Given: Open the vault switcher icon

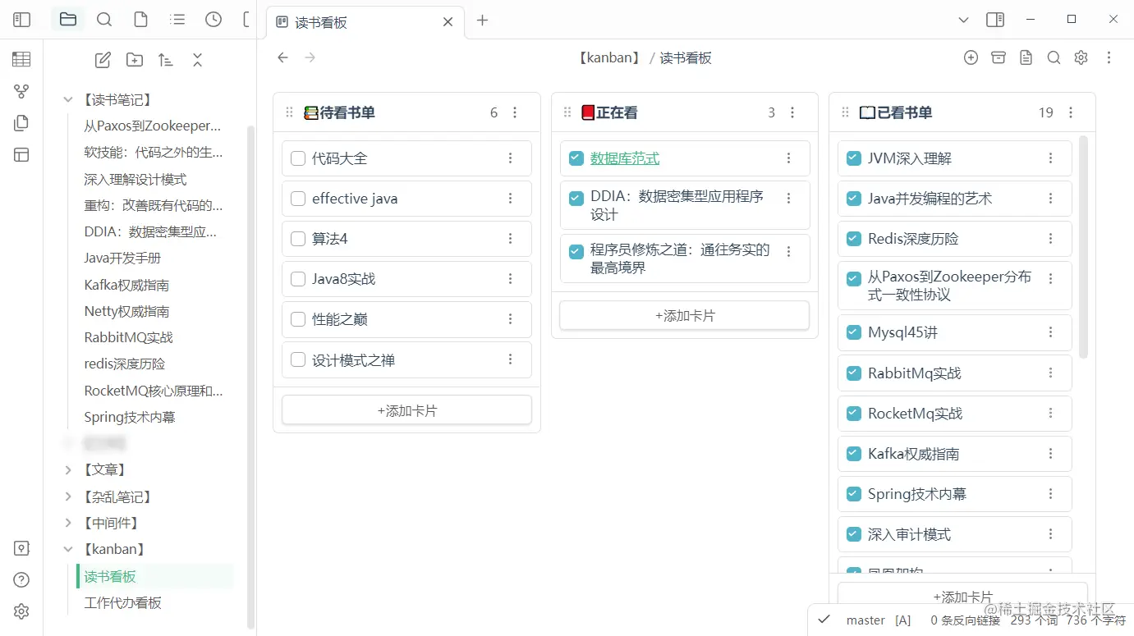Looking at the screenshot, I should pos(21,548).
